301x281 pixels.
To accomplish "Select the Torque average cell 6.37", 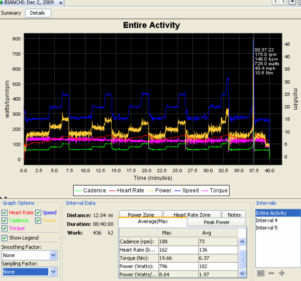I will click(218, 258).
